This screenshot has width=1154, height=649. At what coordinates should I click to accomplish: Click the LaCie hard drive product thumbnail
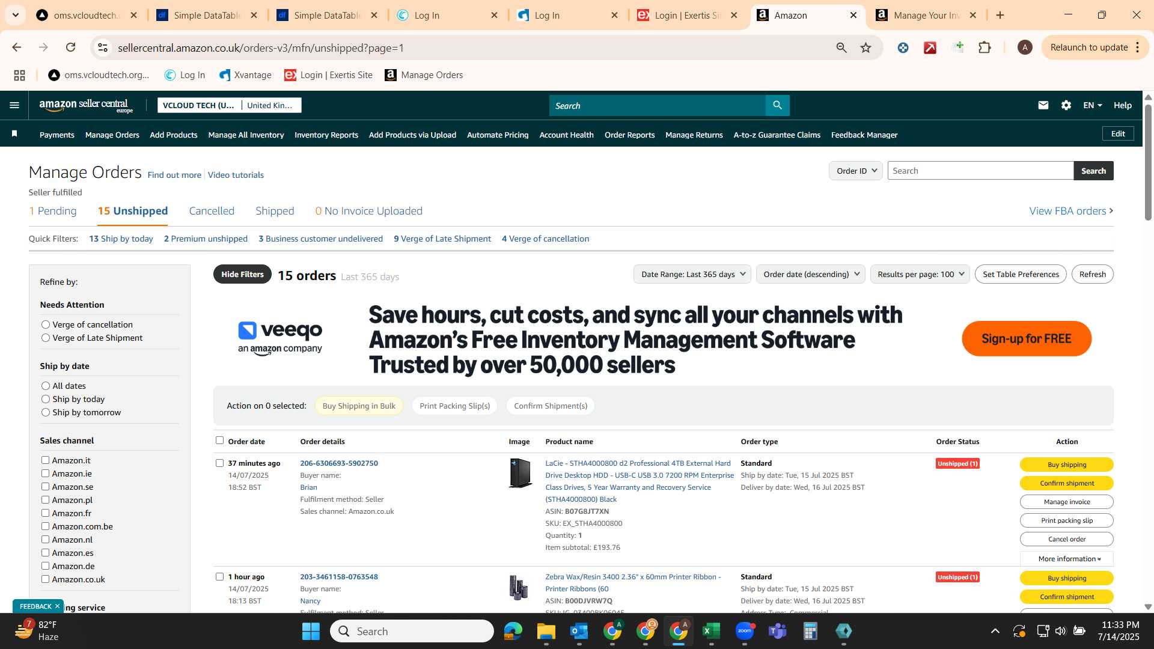pyautogui.click(x=519, y=473)
